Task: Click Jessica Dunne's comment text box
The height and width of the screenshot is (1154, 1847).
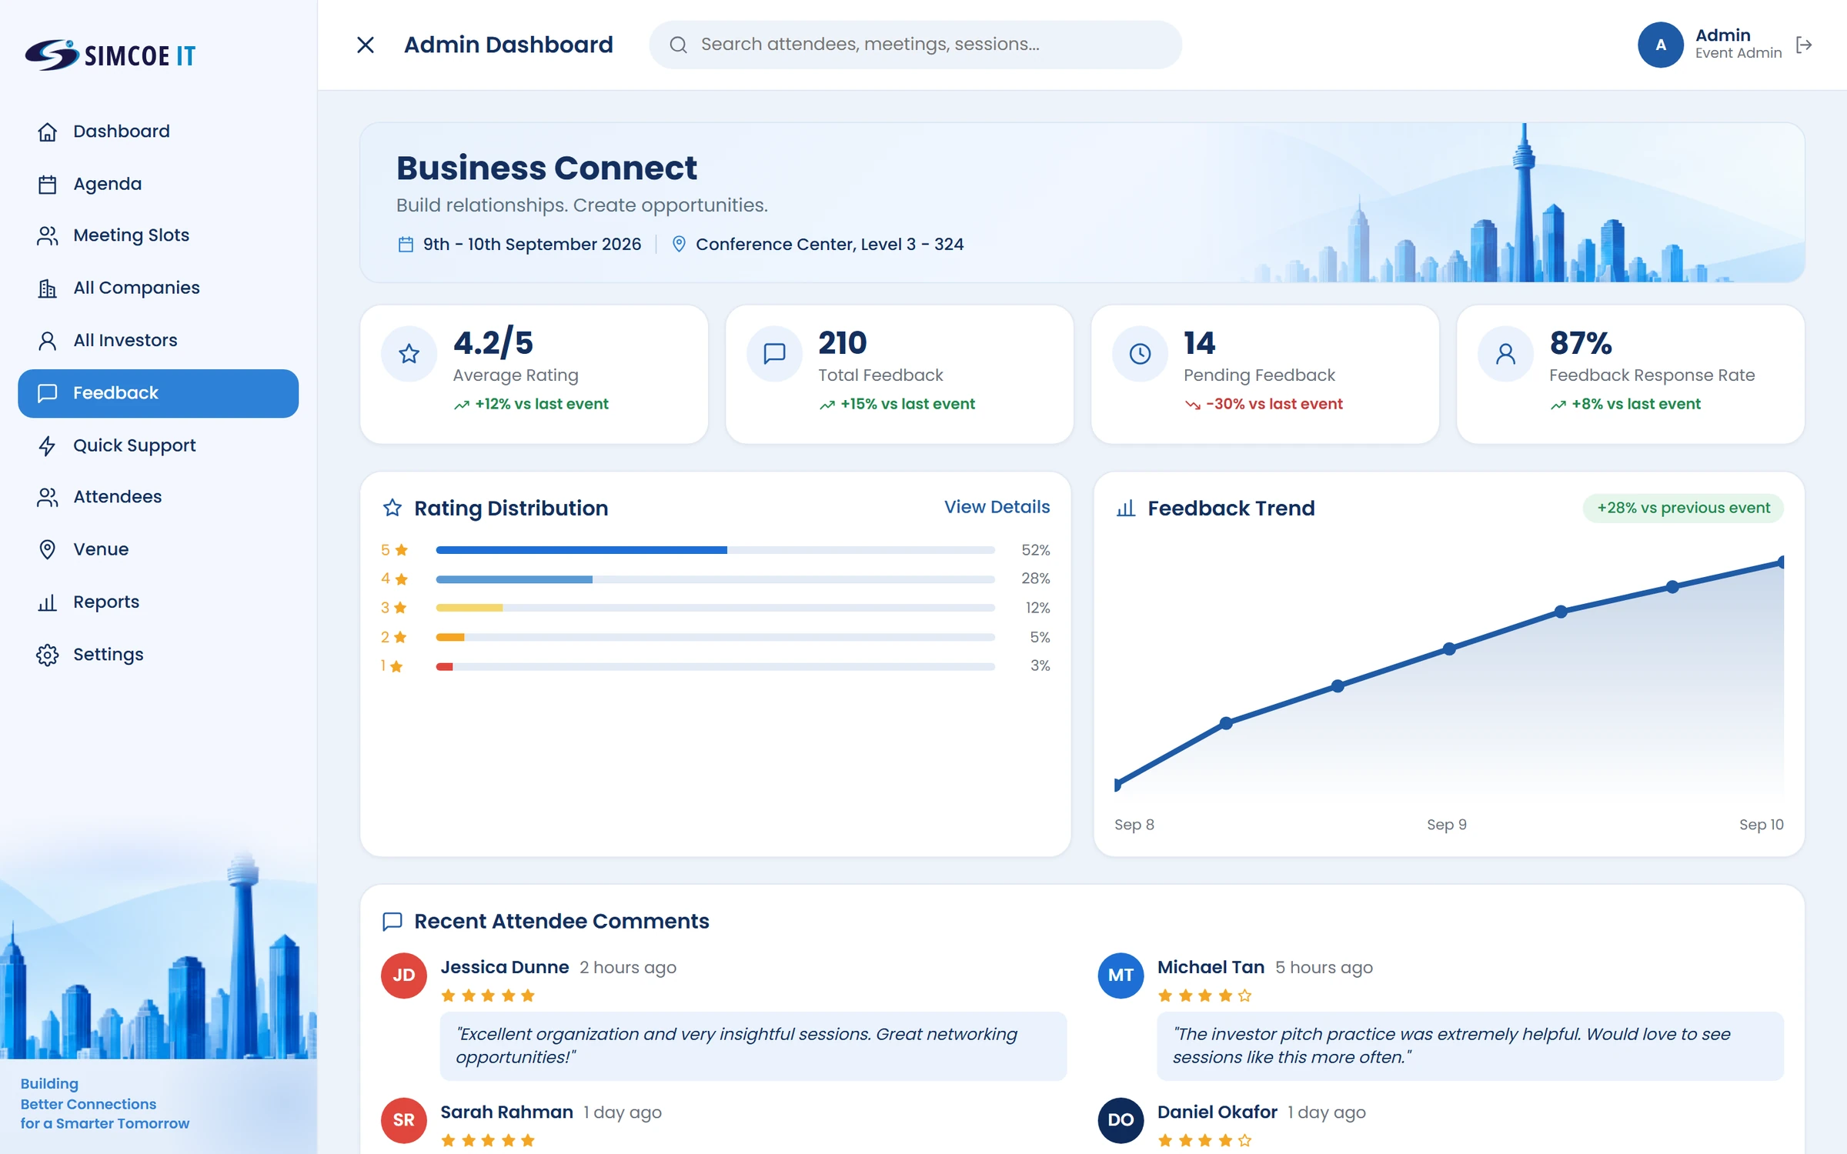Action: click(753, 1046)
